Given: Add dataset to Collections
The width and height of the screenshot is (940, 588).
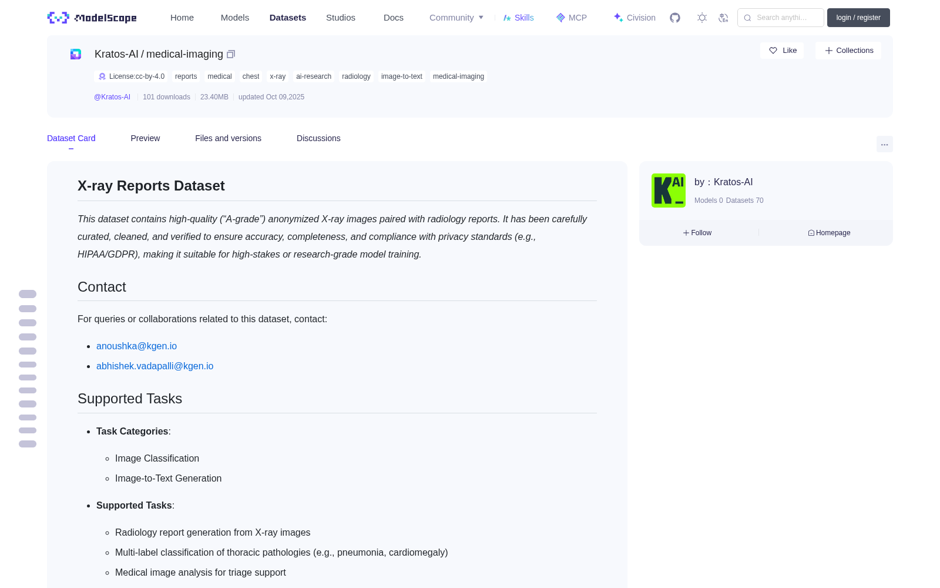Looking at the screenshot, I should [848, 51].
